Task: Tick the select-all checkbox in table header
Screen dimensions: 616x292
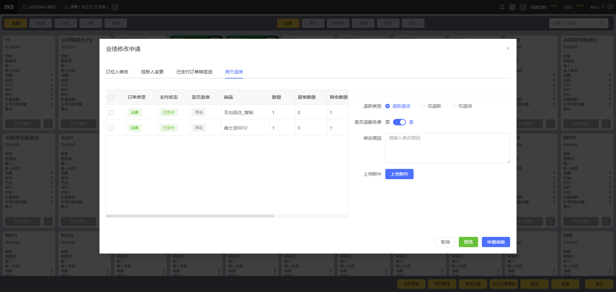Action: click(111, 97)
